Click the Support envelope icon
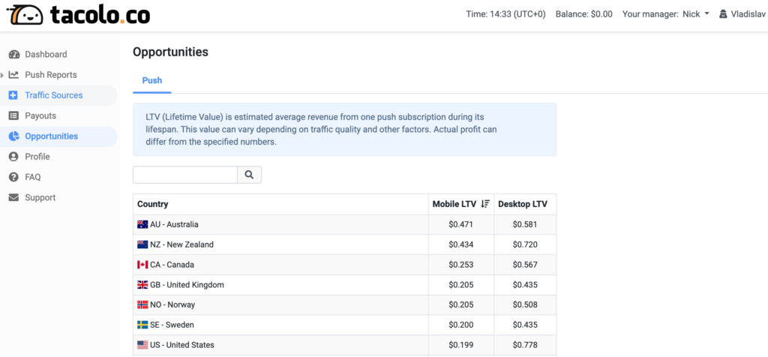Image resolution: width=768 pixels, height=357 pixels. (13, 198)
